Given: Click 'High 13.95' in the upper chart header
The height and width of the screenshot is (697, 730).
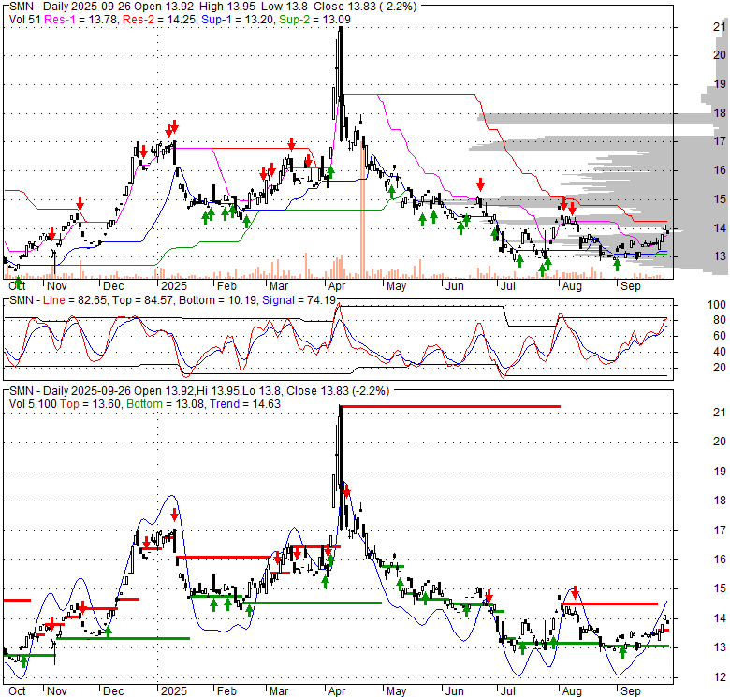Looking at the screenshot, I should pyautogui.click(x=228, y=7).
